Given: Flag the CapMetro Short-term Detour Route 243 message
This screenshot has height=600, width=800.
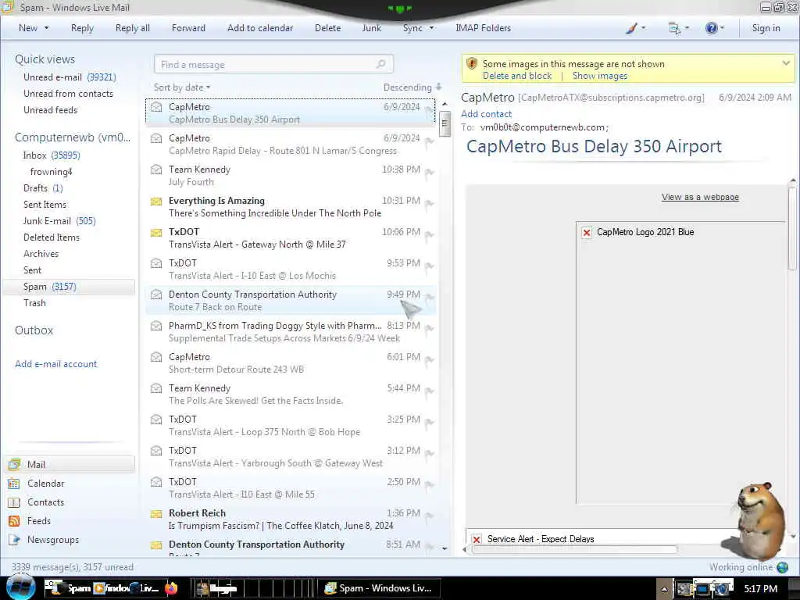Looking at the screenshot, I should point(430,361).
